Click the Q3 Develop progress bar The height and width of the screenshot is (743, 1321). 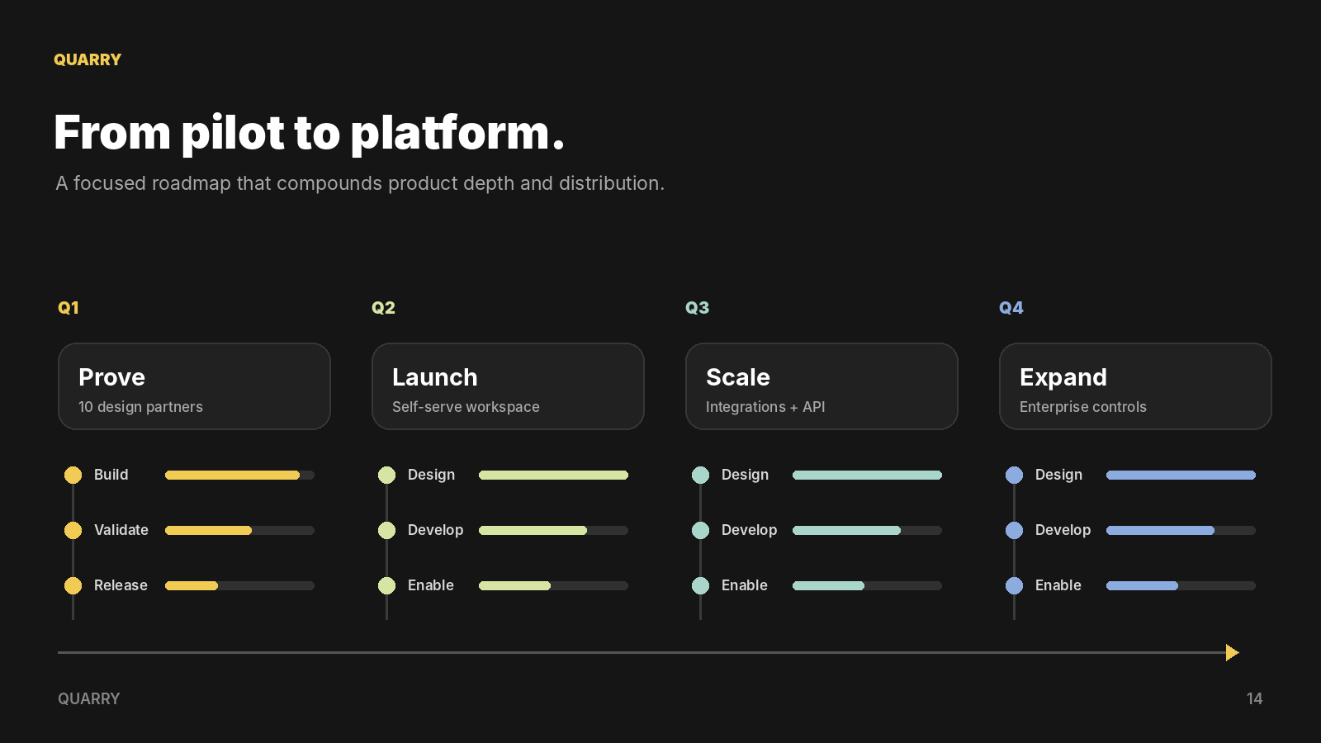point(867,530)
